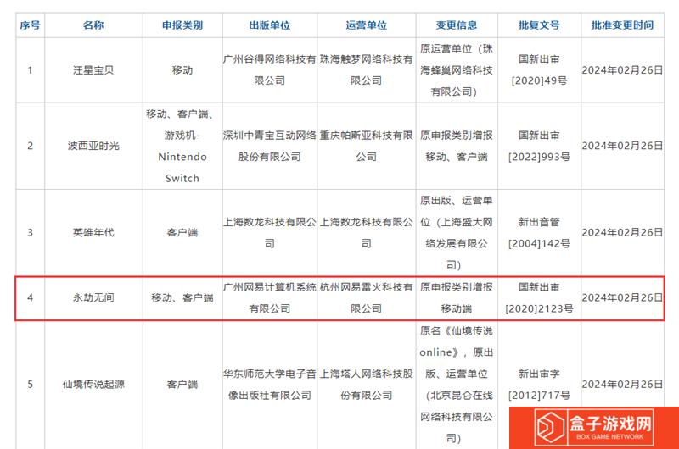Click the 批准变更时间 column header
This screenshot has width=679, height=449.
tap(622, 25)
